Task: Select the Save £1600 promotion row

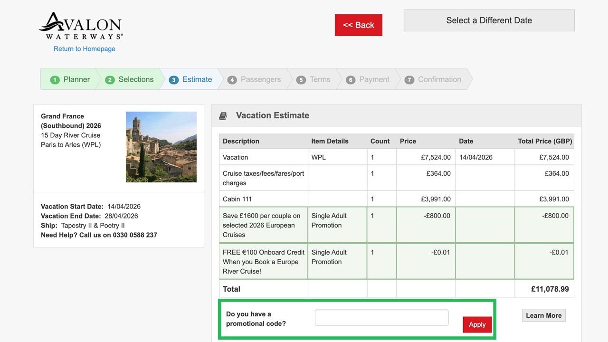Action: pos(332,225)
